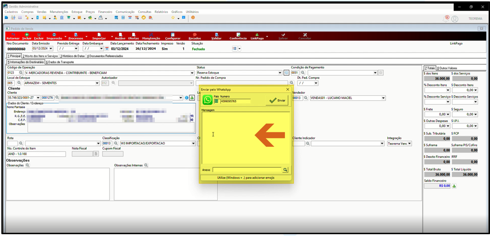The height and width of the screenshot is (236, 490).
Task: Open the Vendedor VENDAS01 dropdown
Action: [383, 98]
